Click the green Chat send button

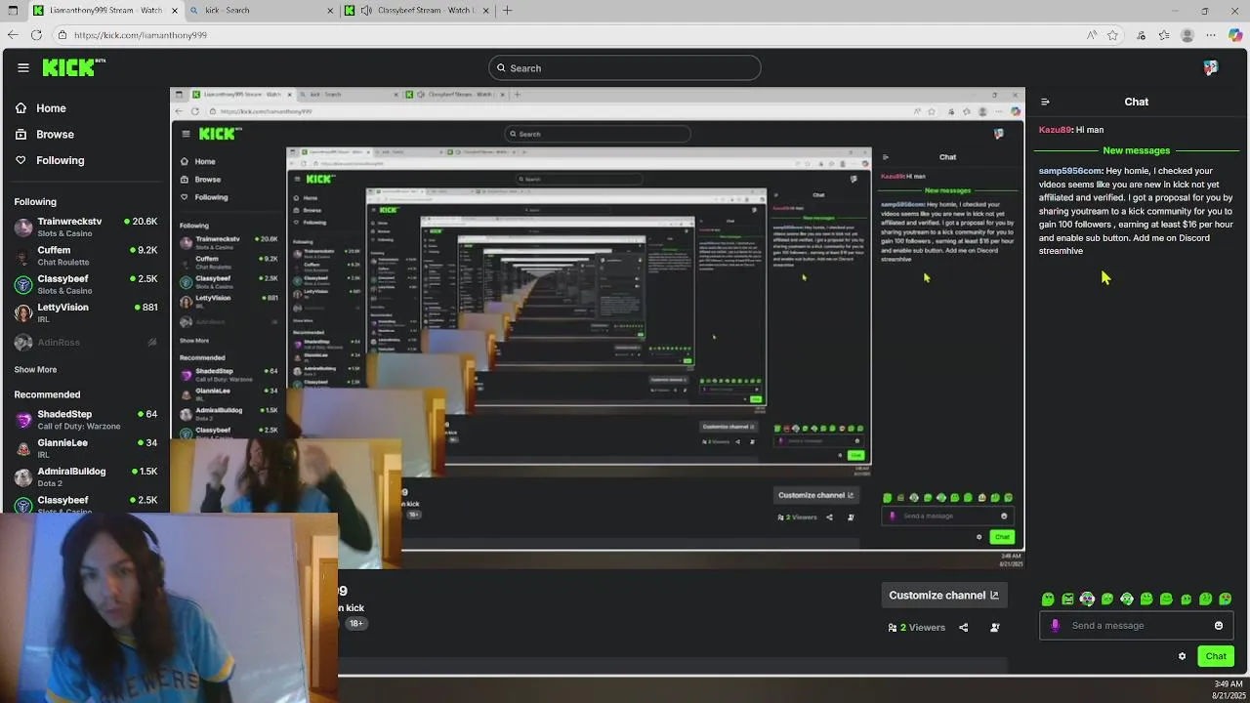pos(1216,656)
